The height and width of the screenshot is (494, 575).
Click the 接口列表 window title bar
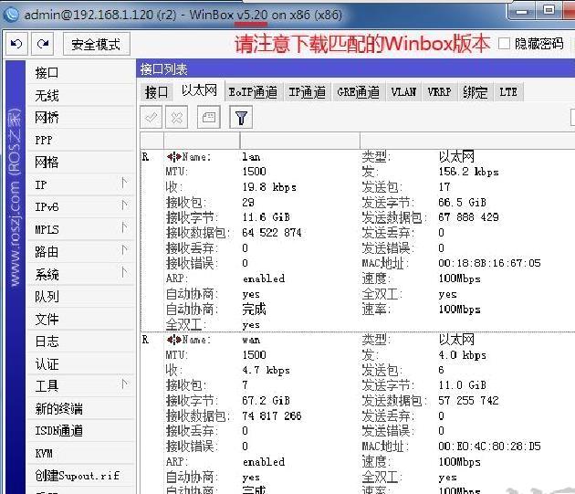click(355, 69)
